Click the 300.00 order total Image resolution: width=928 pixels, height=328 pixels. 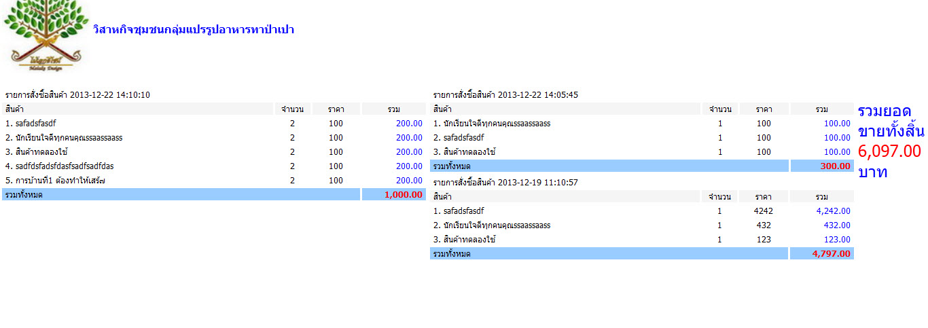pos(836,166)
